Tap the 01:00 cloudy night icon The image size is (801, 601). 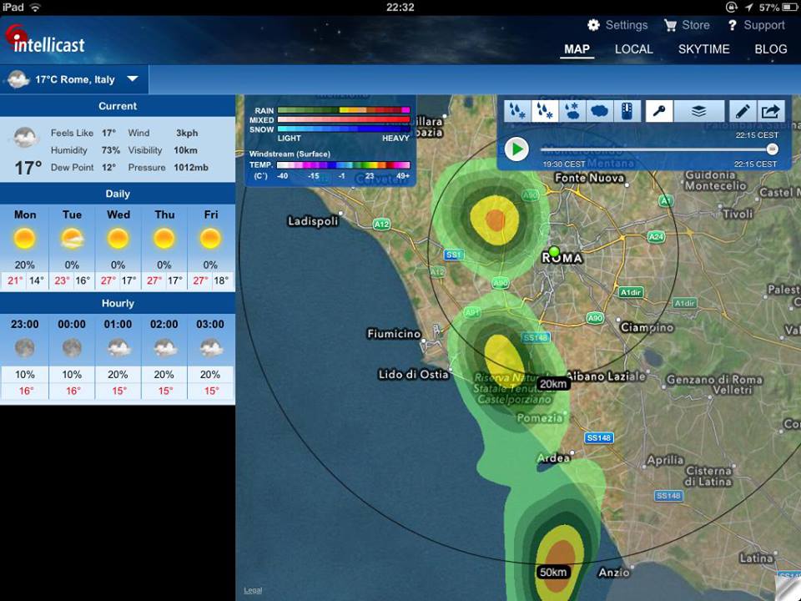118,348
